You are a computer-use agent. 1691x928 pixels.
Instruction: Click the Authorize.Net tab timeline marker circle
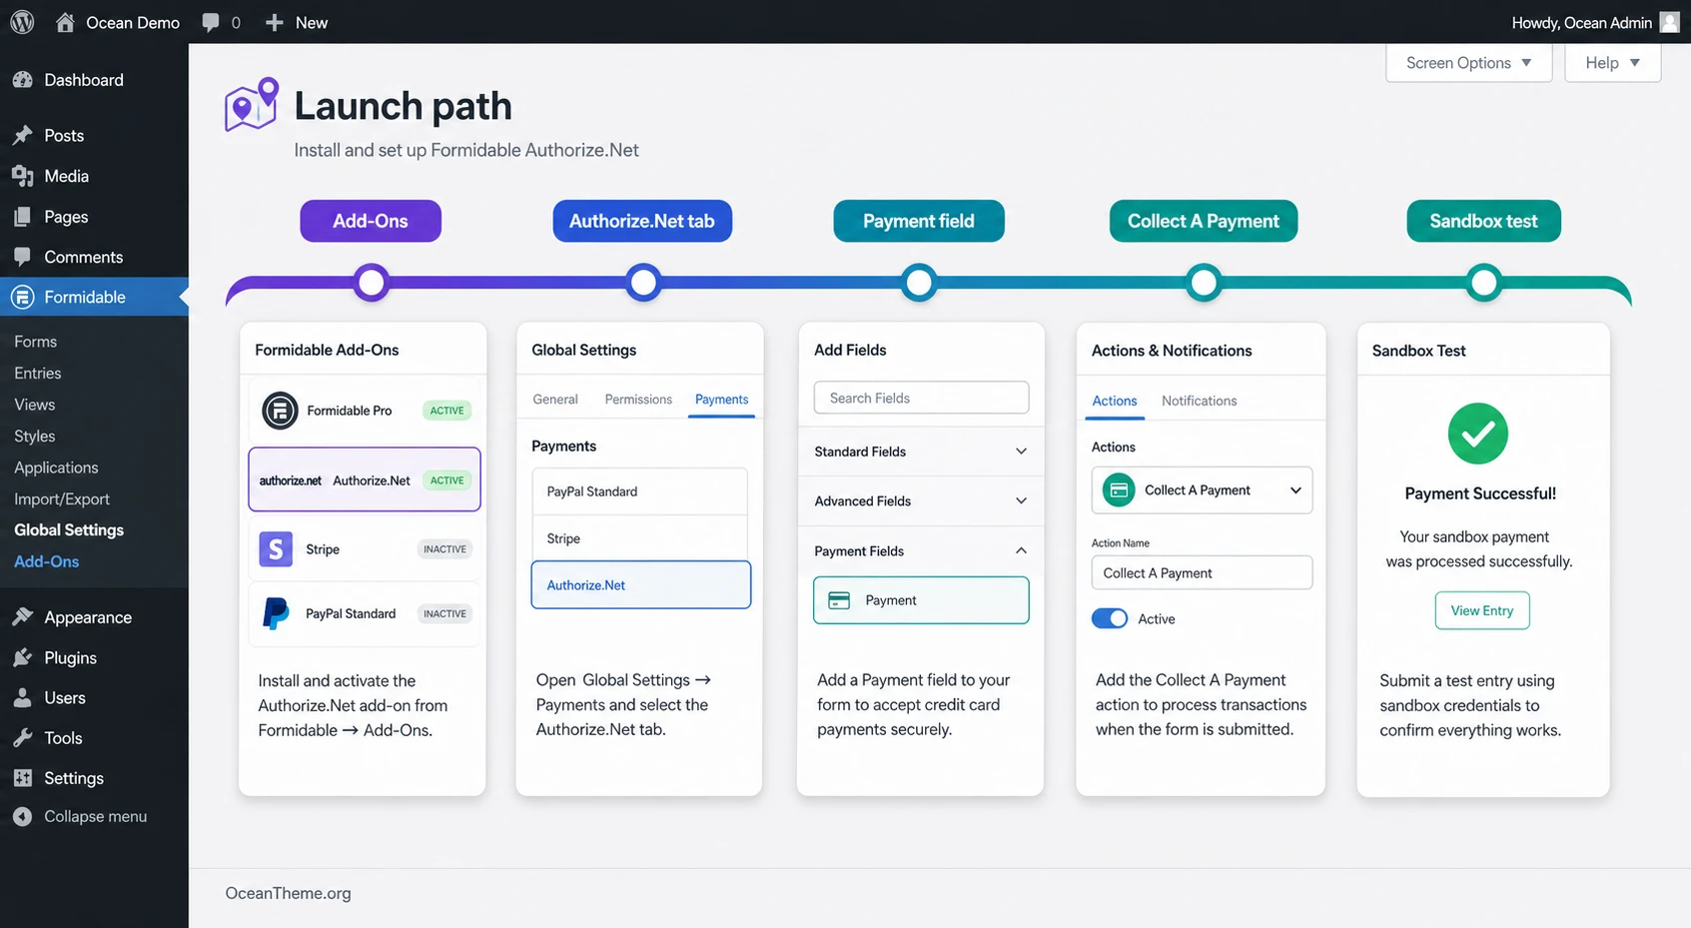pyautogui.click(x=644, y=283)
